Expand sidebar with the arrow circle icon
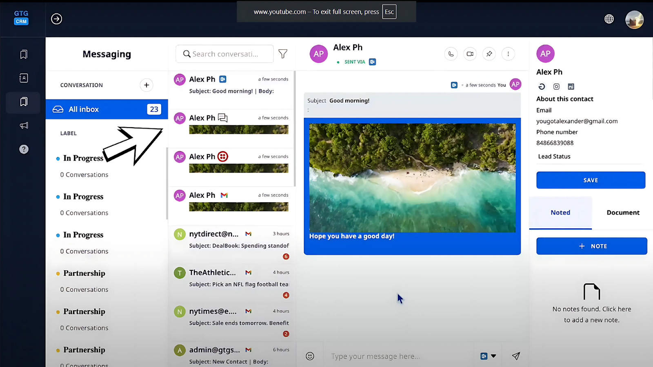The image size is (653, 367). coord(56,19)
